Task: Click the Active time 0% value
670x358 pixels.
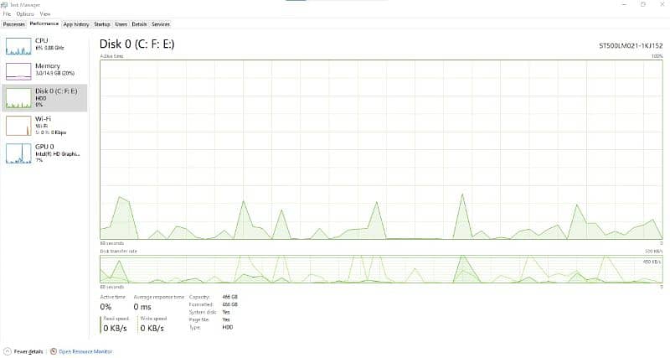Action: click(x=106, y=307)
